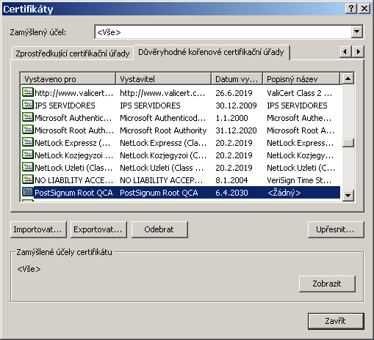Click Zavřít to close dialog
The image size is (374, 340).
(336, 321)
